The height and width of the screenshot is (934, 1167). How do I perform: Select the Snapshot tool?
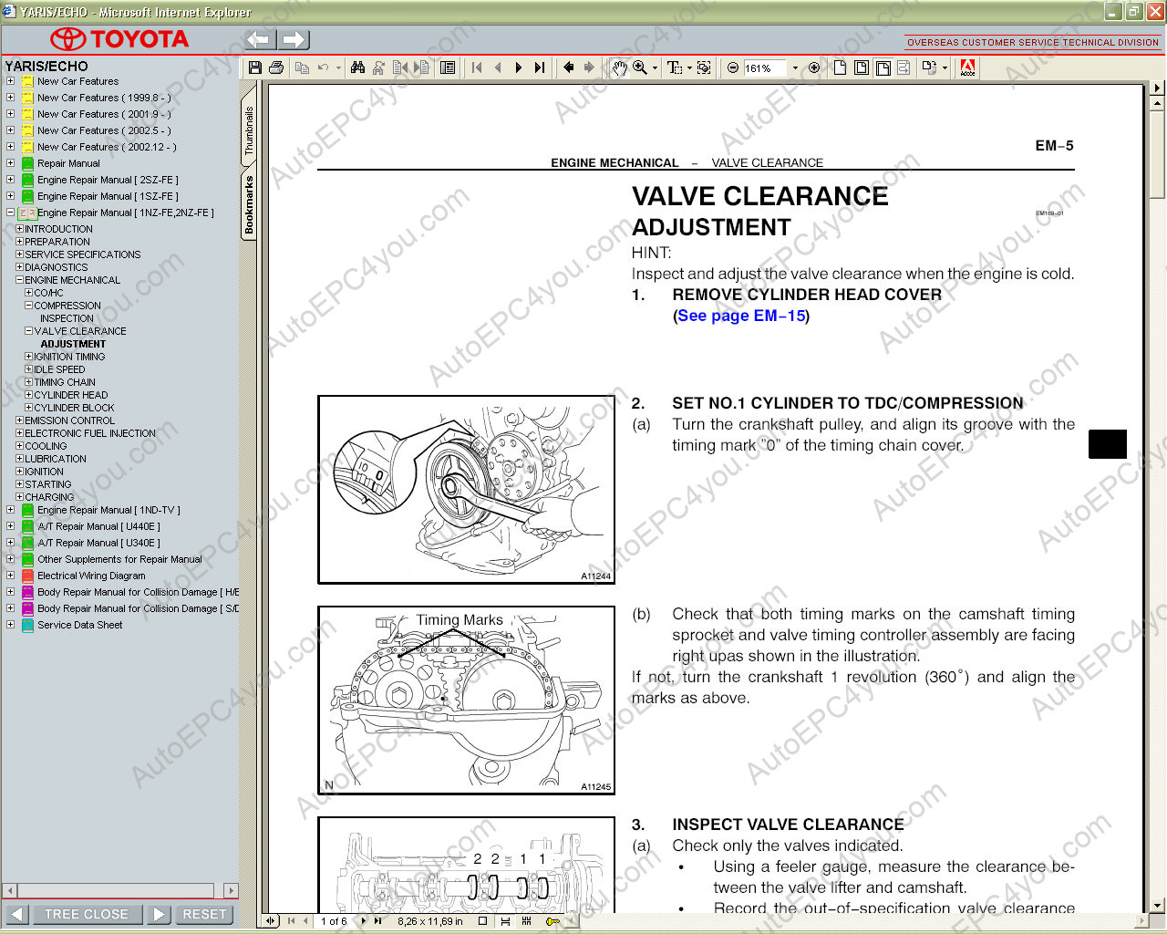click(704, 67)
